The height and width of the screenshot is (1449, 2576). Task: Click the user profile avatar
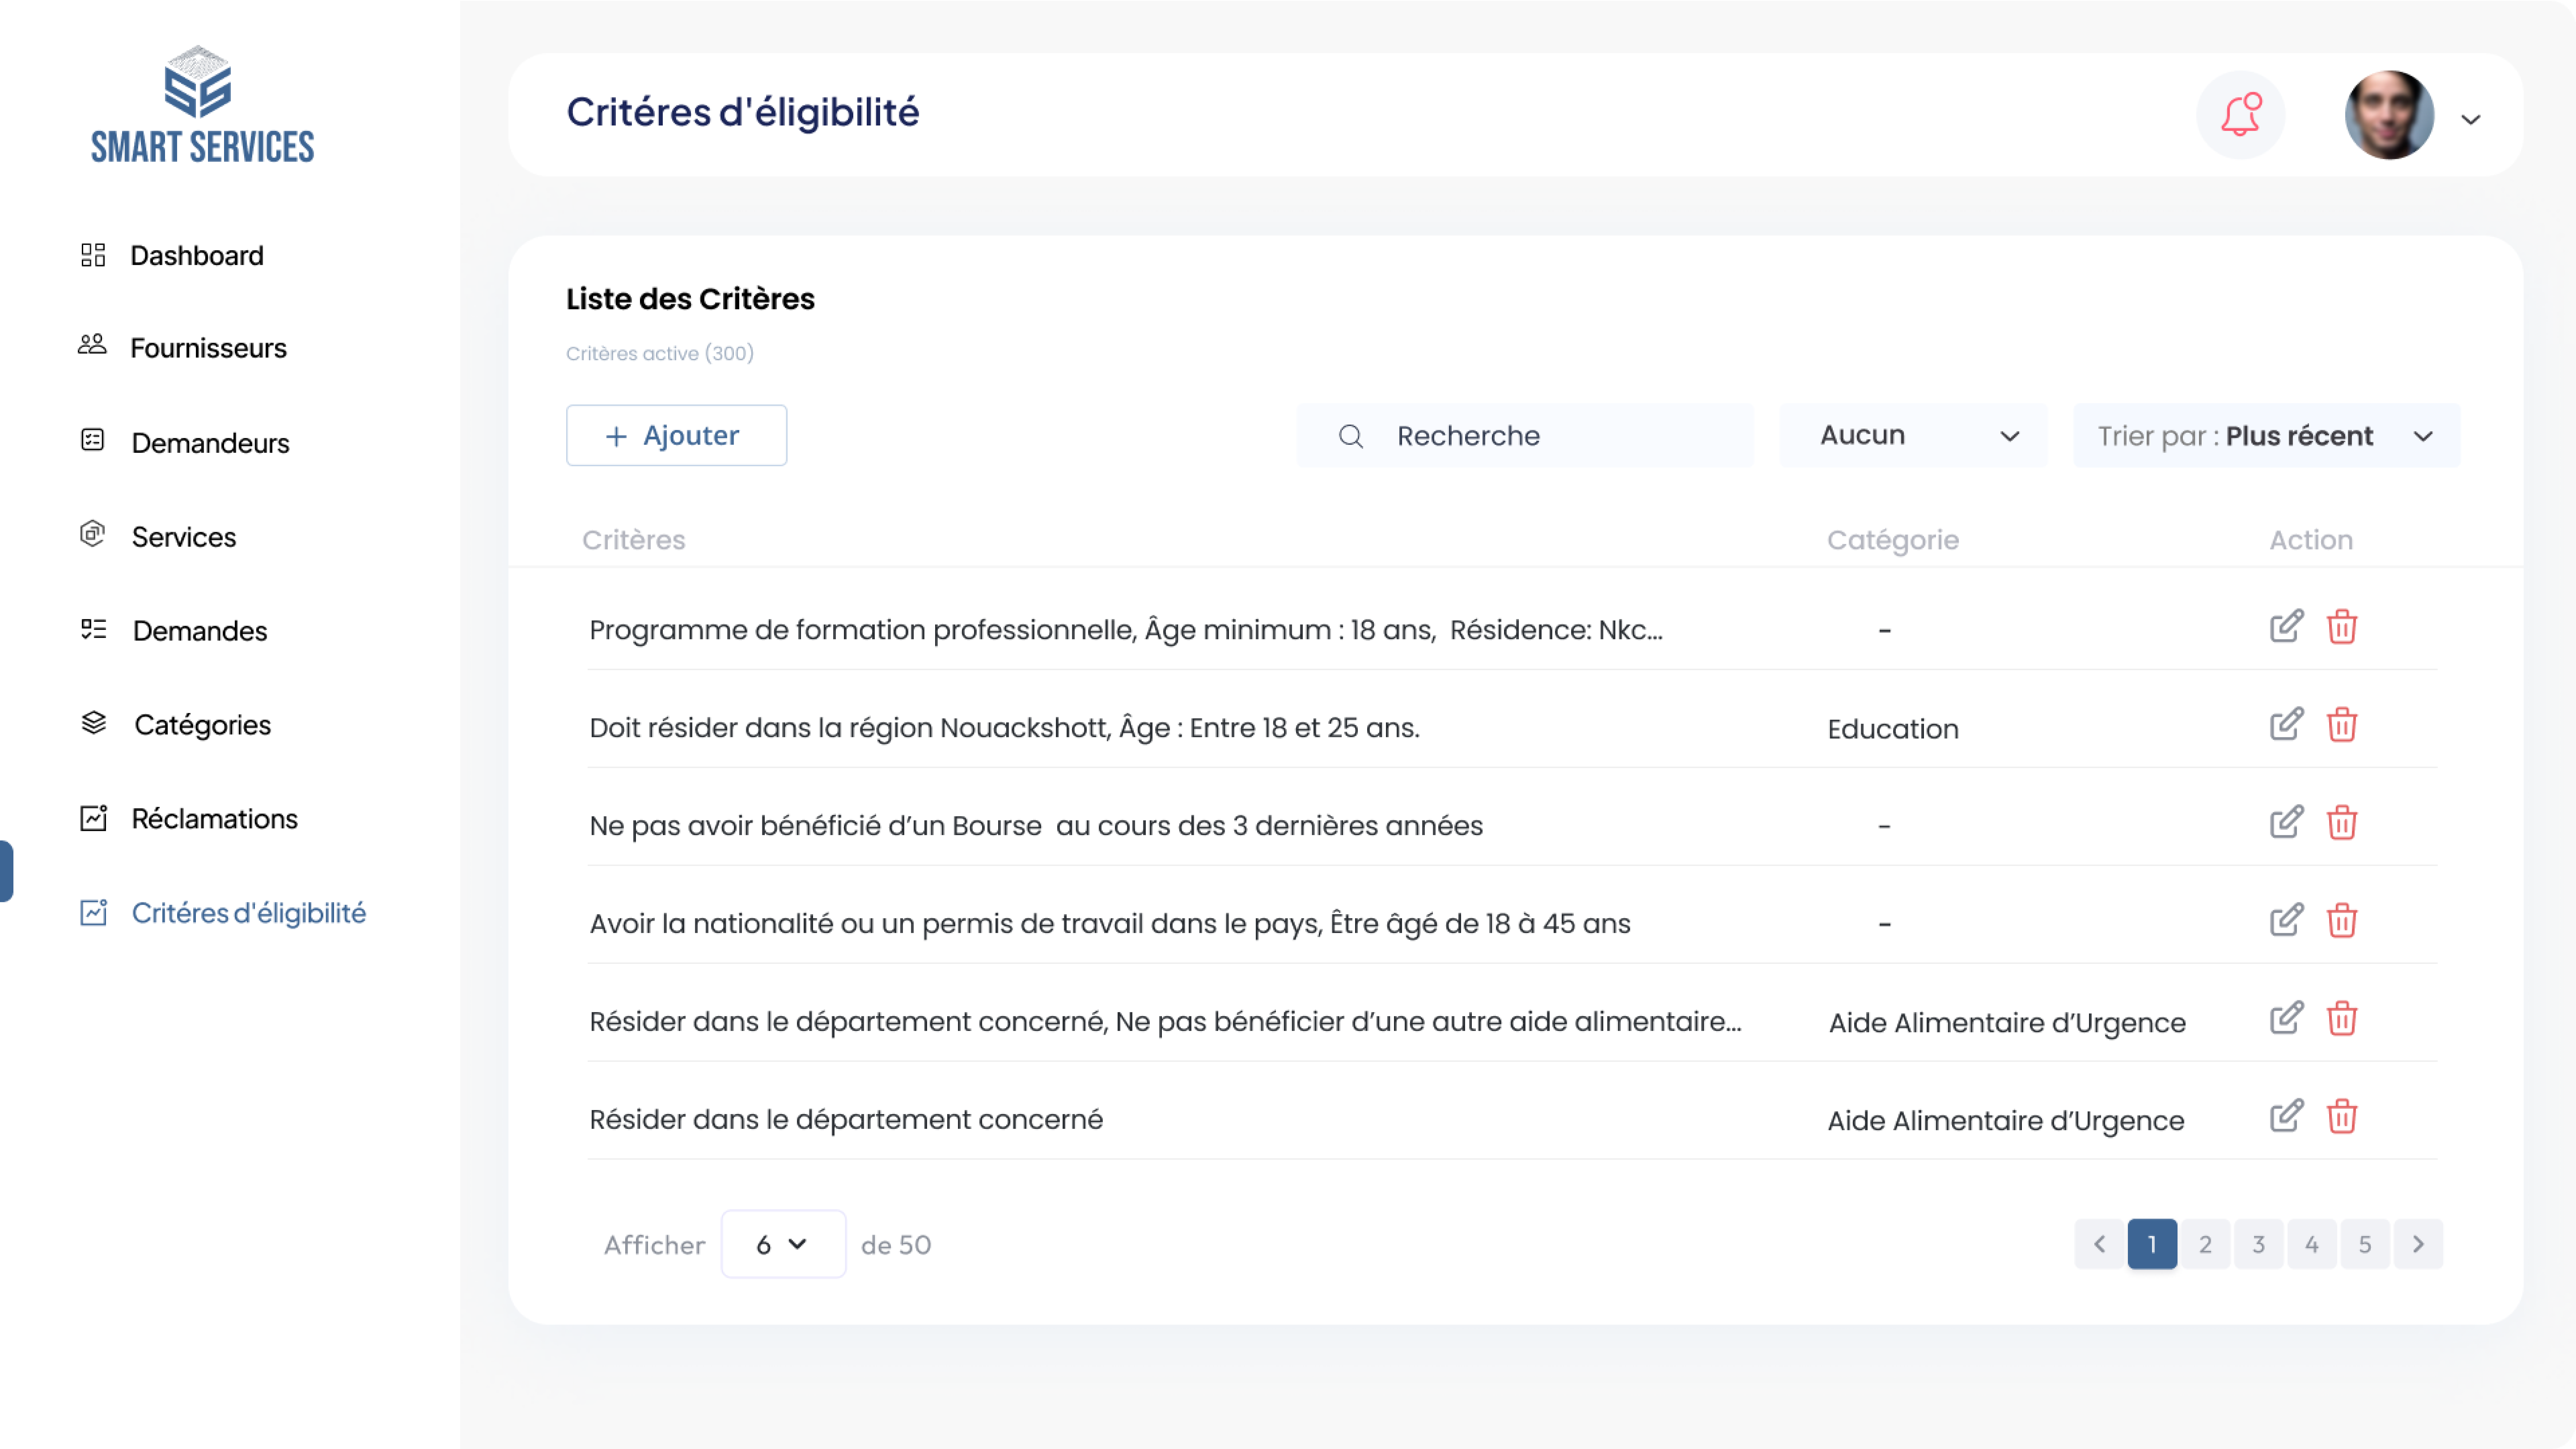(2389, 115)
